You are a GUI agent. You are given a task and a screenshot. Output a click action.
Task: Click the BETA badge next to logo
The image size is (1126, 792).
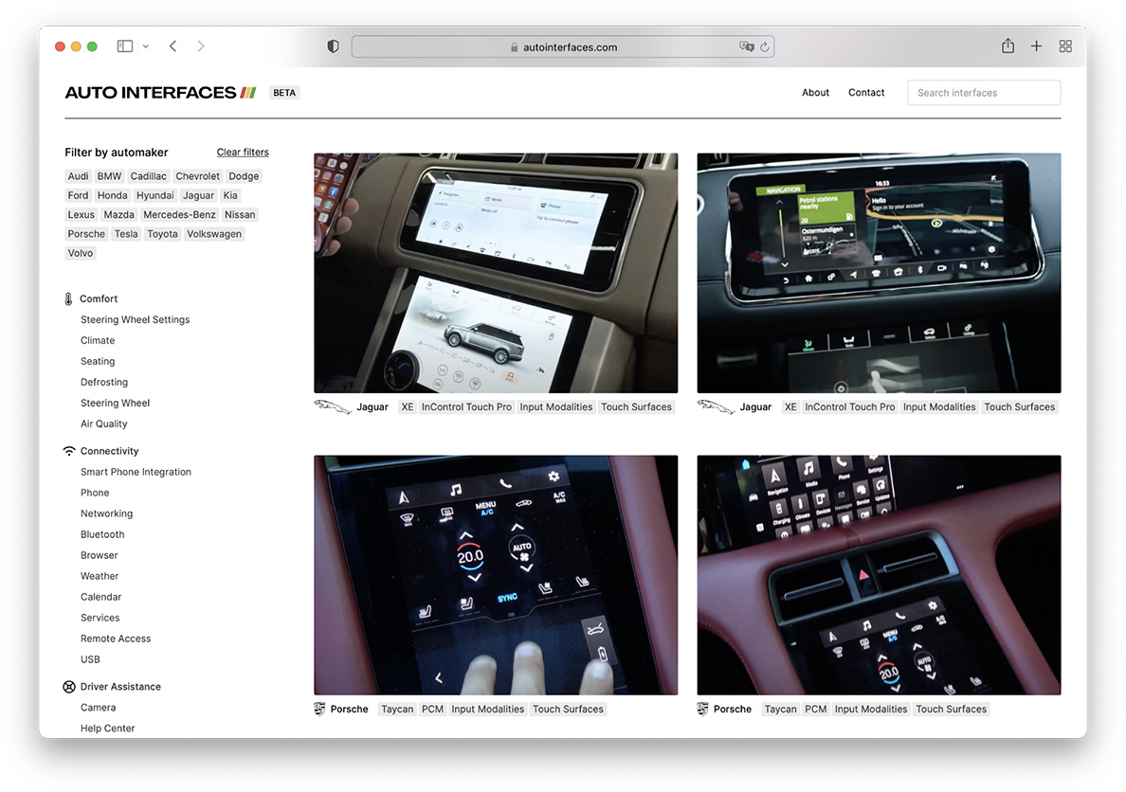tap(284, 93)
